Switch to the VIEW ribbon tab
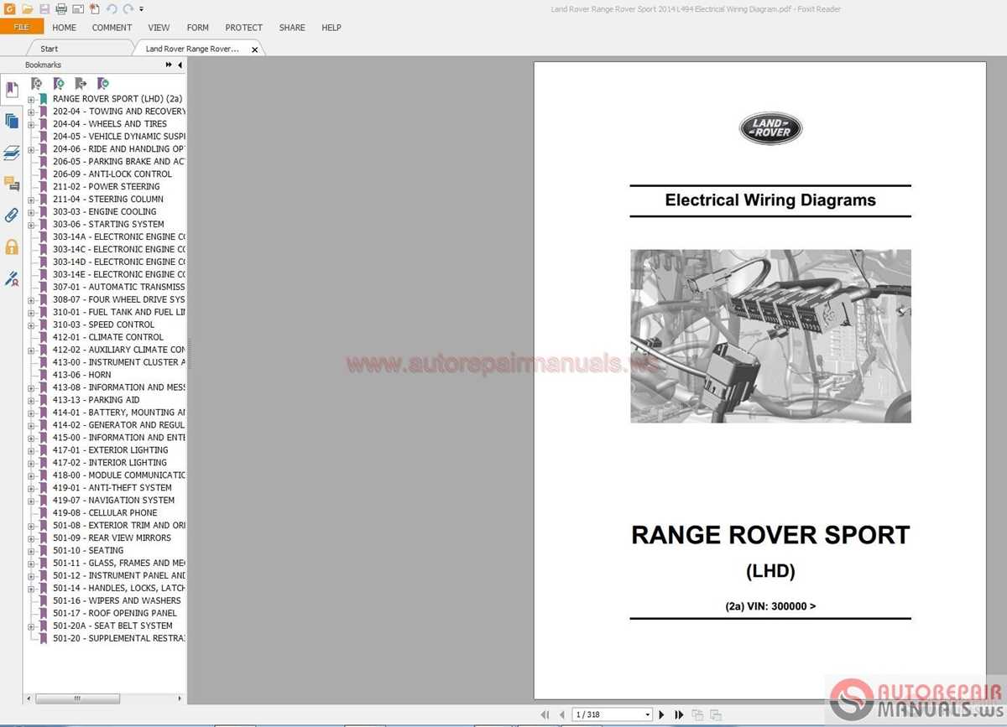Viewport: 1007px width, 727px height. click(x=159, y=28)
